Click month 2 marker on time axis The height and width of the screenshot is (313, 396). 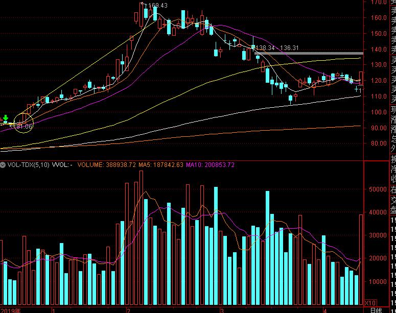pyautogui.click(x=128, y=310)
